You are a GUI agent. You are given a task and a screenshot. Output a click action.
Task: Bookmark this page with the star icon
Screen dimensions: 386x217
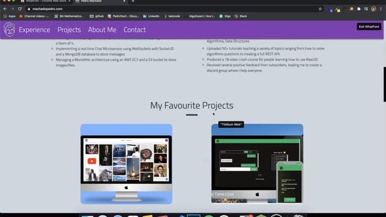(320, 9)
